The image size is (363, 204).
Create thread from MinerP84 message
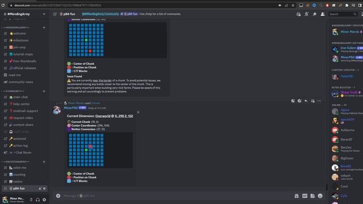pyautogui.click(x=313, y=101)
